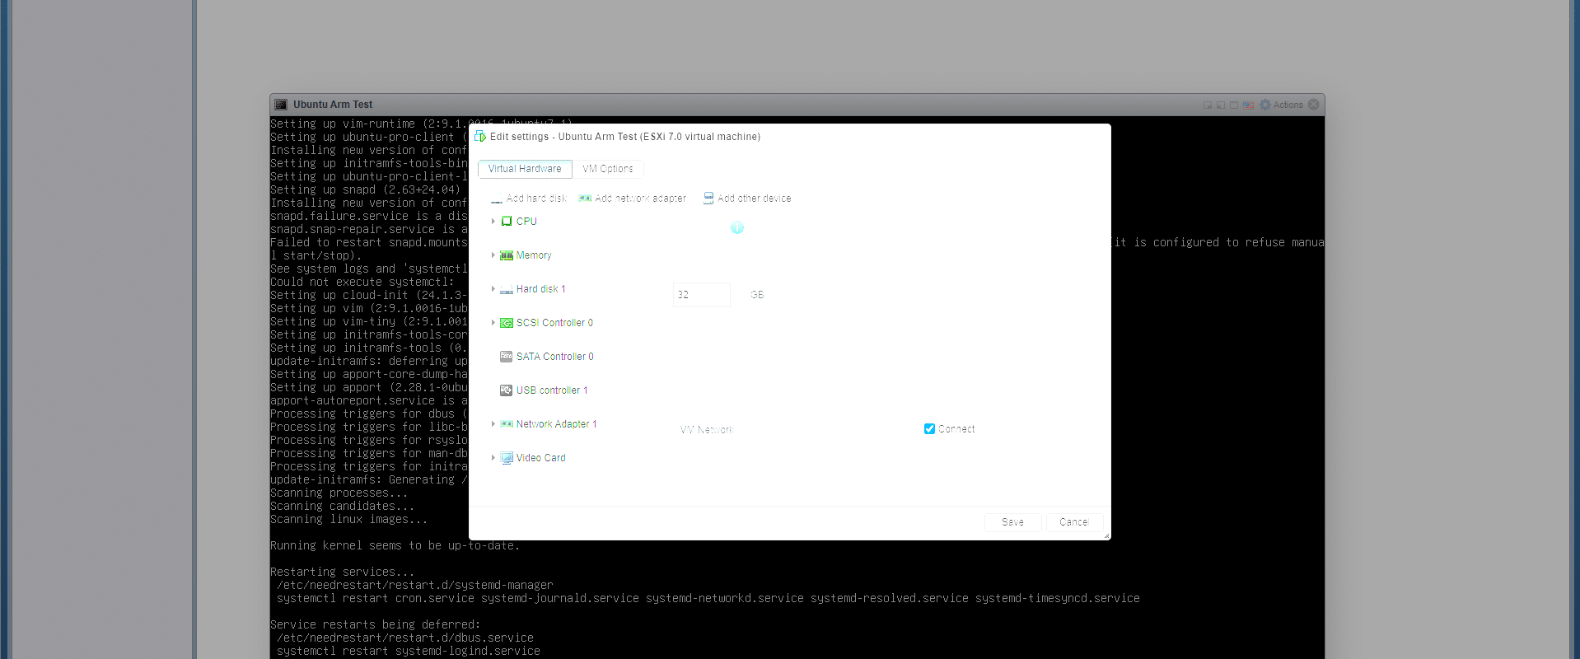Toggle the Network Adapter Connect checkbox
Image resolution: width=1580 pixels, height=659 pixels.
pos(929,429)
